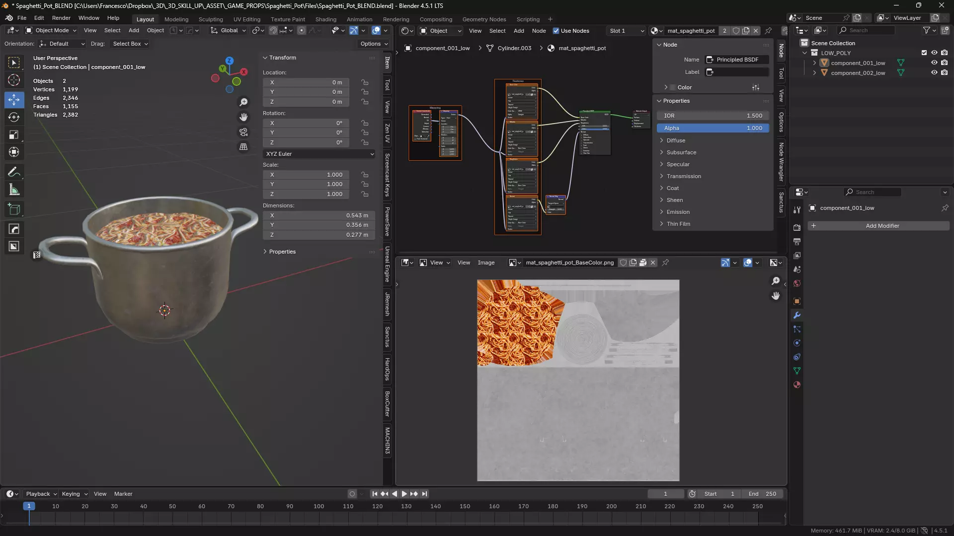The height and width of the screenshot is (536, 954).
Task: Toggle the Use Nodes checkbox
Action: click(x=556, y=31)
